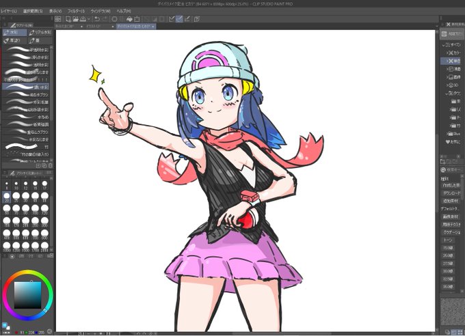This screenshot has height=336, width=465.
Task: Expand the 漫画 material folder
Action: coord(447,69)
